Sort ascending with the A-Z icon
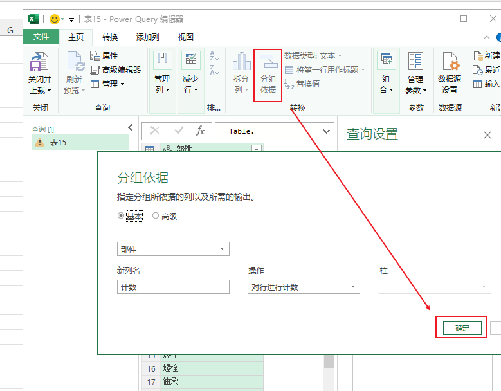 click(x=214, y=55)
